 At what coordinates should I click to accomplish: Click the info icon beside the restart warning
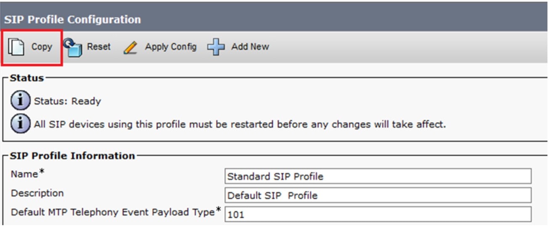tap(20, 124)
